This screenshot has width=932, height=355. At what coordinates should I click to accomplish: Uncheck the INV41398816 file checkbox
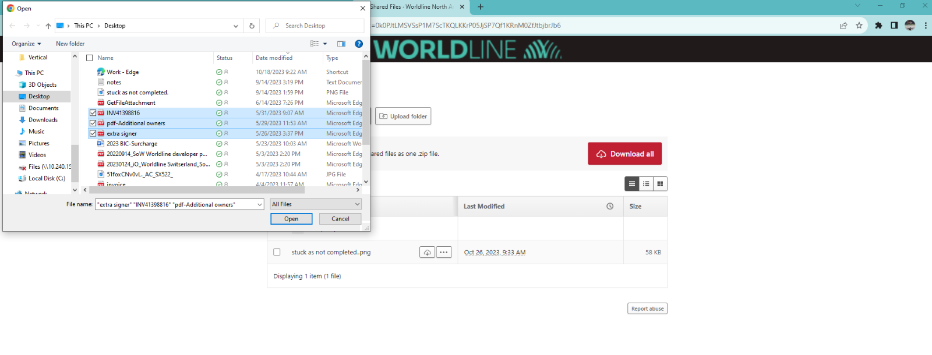tap(93, 113)
